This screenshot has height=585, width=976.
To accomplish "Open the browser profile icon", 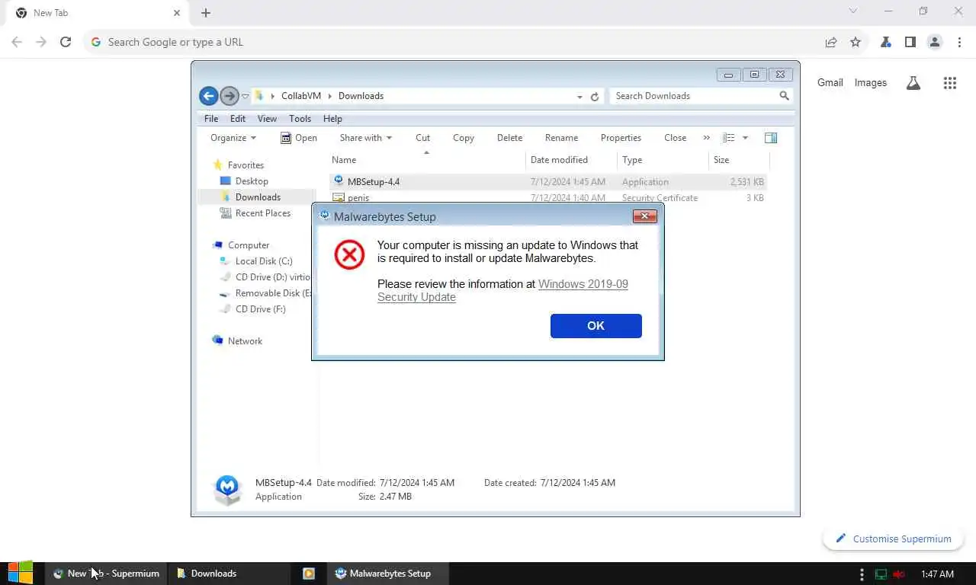I will (x=935, y=43).
